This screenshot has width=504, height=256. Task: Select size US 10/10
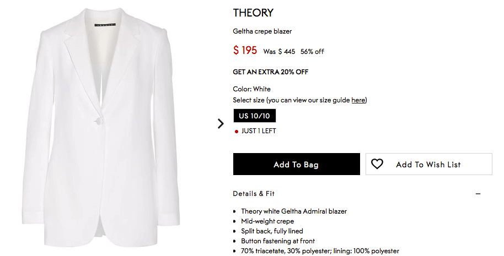(x=254, y=116)
